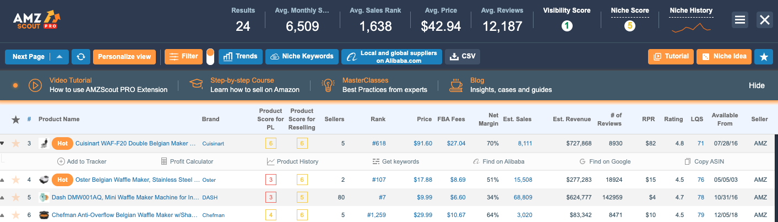Click rank #1,259 on the Chefman row
Image resolution: width=778 pixels, height=222 pixels.
click(x=377, y=215)
